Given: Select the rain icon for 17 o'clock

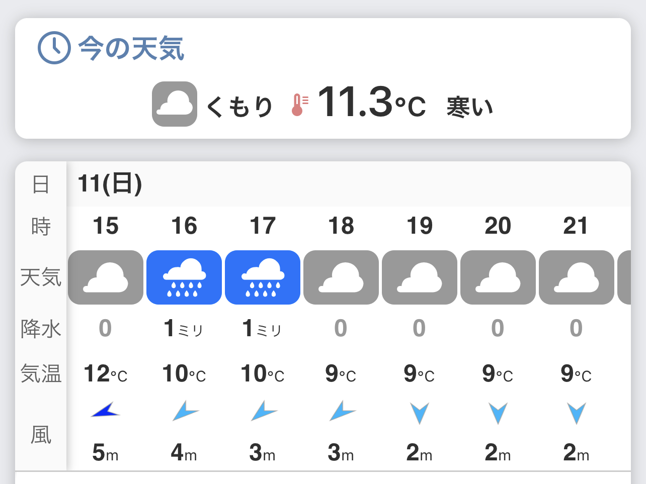Looking at the screenshot, I should click(263, 277).
